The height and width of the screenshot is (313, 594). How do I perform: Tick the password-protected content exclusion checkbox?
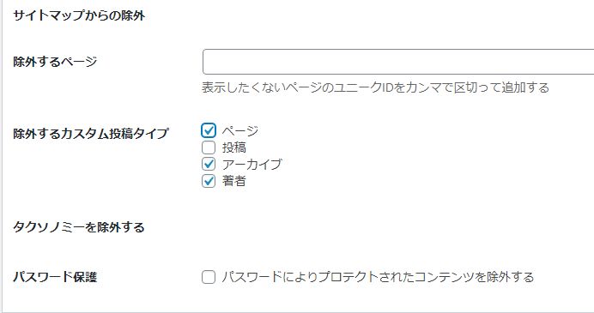[209, 277]
